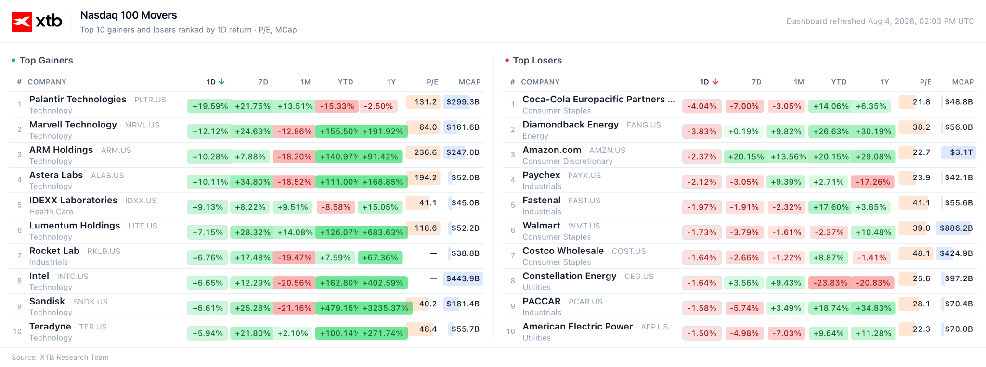
Task: Sort Top Gainers by the 7D column
Action: [x=263, y=82]
